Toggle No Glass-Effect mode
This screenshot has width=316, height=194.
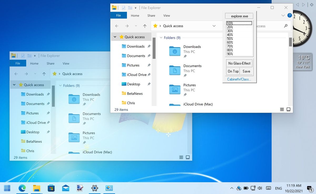point(239,63)
